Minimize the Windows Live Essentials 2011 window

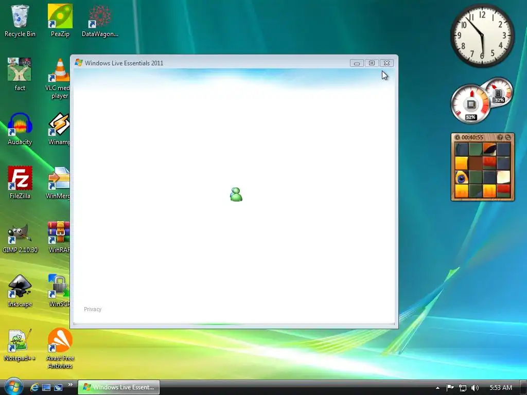(357, 63)
